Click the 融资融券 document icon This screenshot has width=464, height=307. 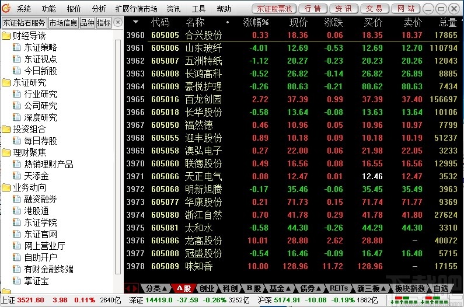pos(17,199)
